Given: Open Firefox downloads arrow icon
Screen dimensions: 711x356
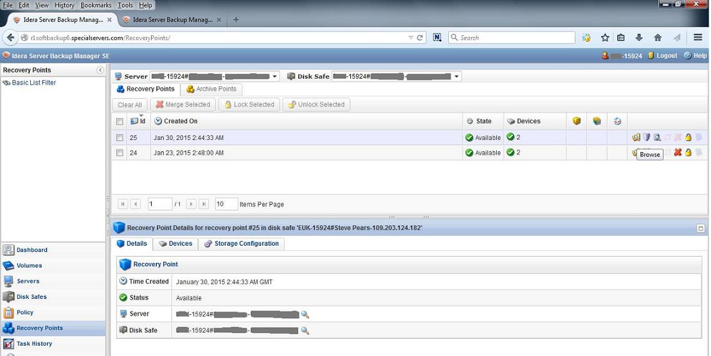Looking at the screenshot, I should [639, 38].
